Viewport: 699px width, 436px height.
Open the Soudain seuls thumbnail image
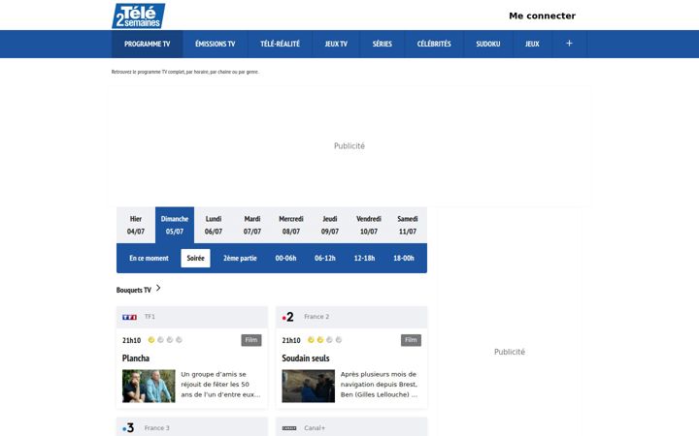pos(309,387)
